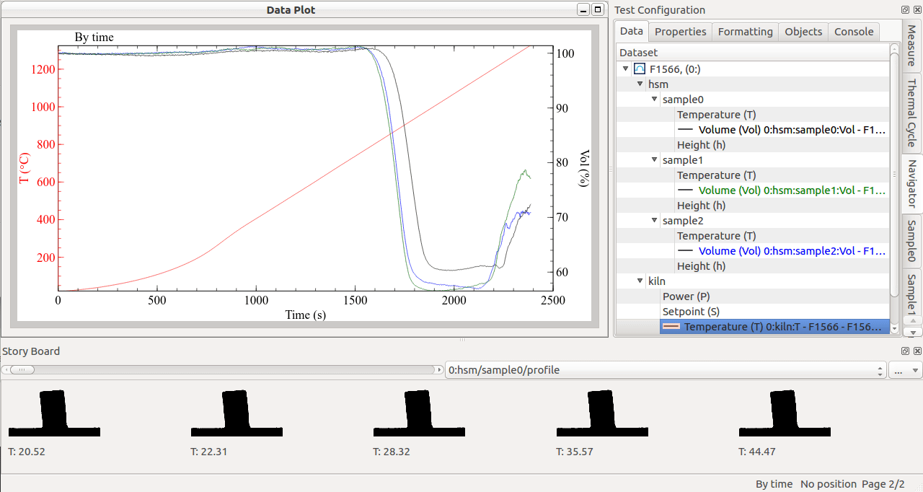Click the Story Board horizontal scrollbar
This screenshot has height=492, width=923.
pyautogui.click(x=223, y=369)
